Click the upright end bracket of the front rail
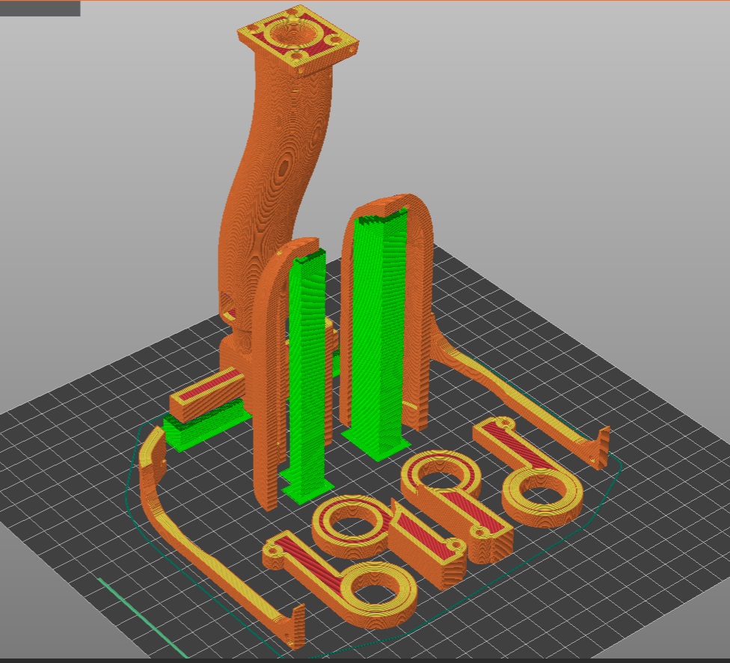 [x=295, y=627]
